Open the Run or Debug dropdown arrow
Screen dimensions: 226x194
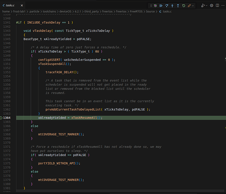[207, 5]
